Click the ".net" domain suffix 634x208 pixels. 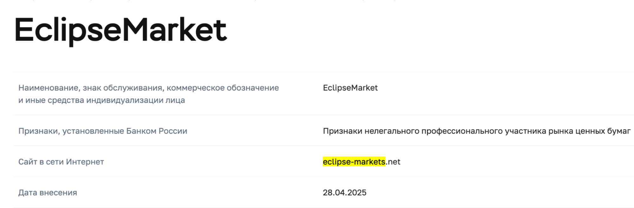tap(393, 162)
